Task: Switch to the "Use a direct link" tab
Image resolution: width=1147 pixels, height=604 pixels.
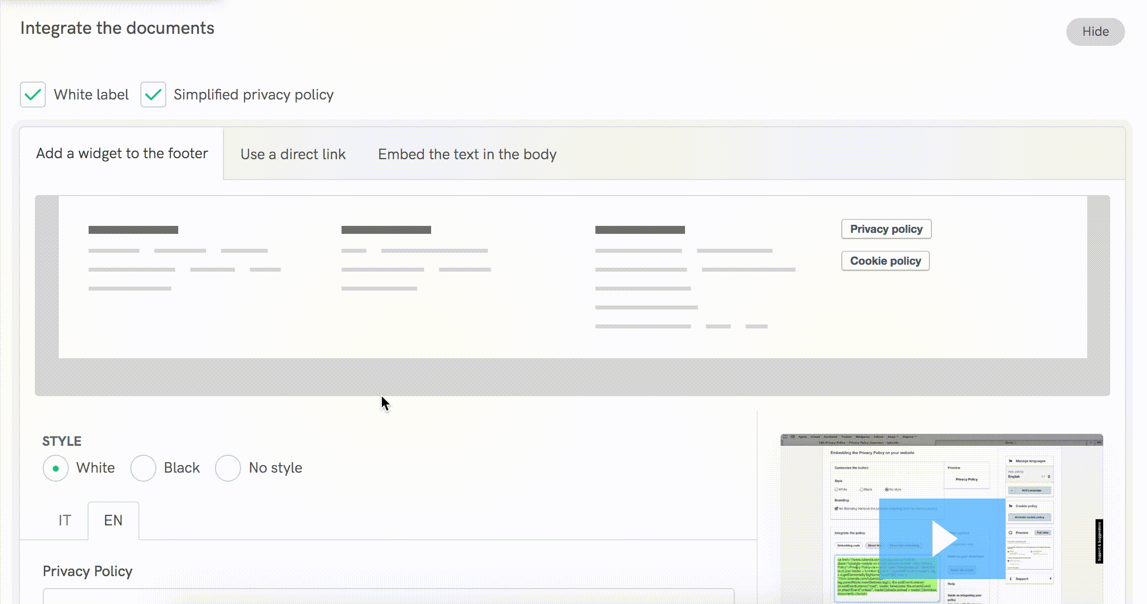Action: click(x=293, y=154)
